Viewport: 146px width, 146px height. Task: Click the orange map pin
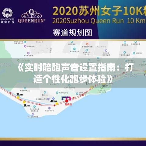pyautogui.click(x=87, y=44)
